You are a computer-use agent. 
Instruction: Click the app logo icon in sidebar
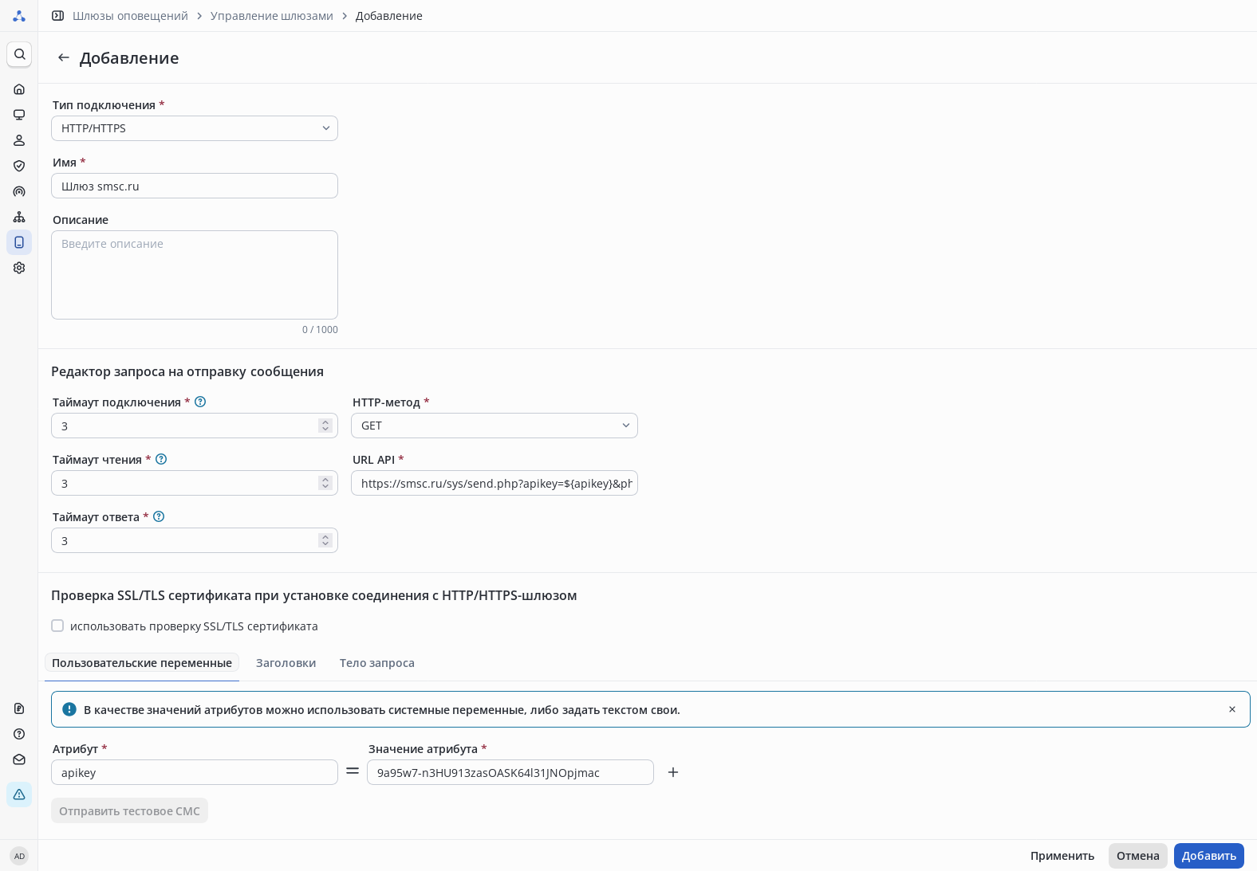click(19, 16)
